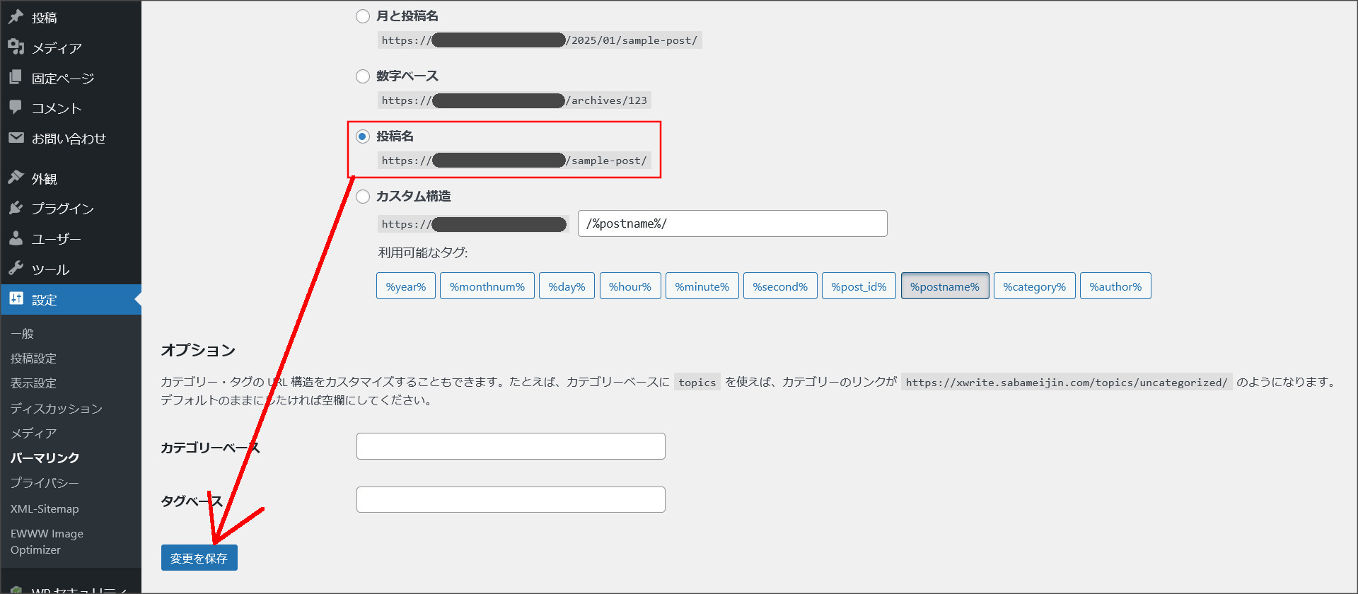This screenshot has height=594, width=1358.
Task: Click the オプション heading
Action: (x=198, y=350)
